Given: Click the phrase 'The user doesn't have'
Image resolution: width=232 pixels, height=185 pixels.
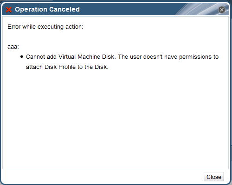Looking at the screenshot, I should (x=148, y=57).
